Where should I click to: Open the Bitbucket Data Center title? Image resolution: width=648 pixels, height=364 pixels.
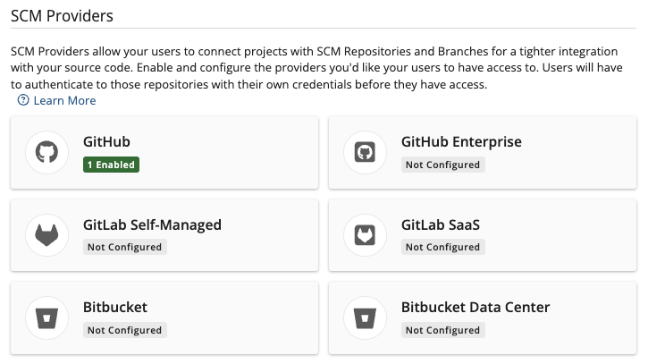[x=475, y=308]
